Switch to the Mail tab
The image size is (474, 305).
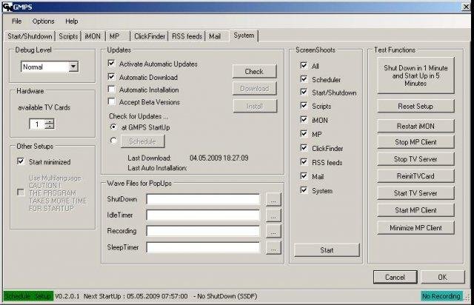click(217, 36)
